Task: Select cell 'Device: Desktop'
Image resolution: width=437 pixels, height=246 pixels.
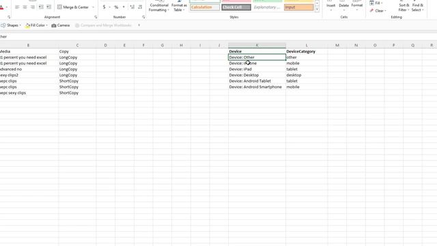Action: point(257,75)
